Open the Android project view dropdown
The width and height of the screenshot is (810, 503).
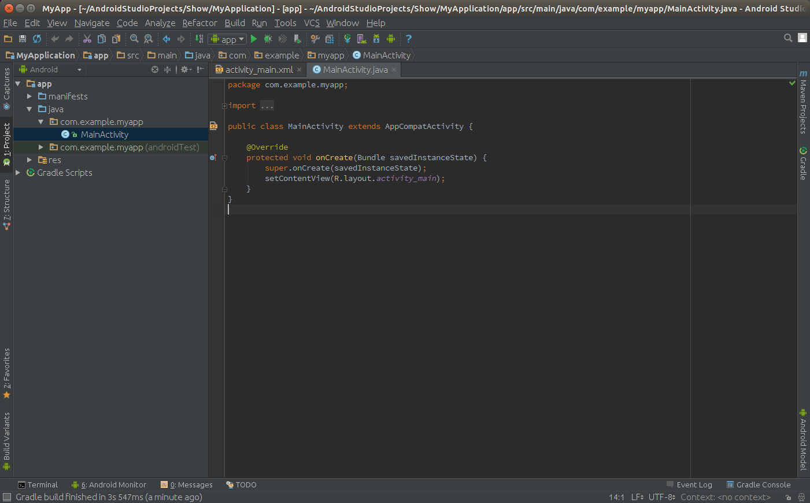tap(50, 69)
